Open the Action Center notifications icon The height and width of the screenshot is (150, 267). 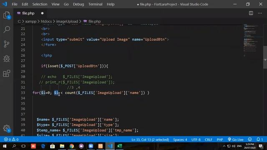[261, 146]
